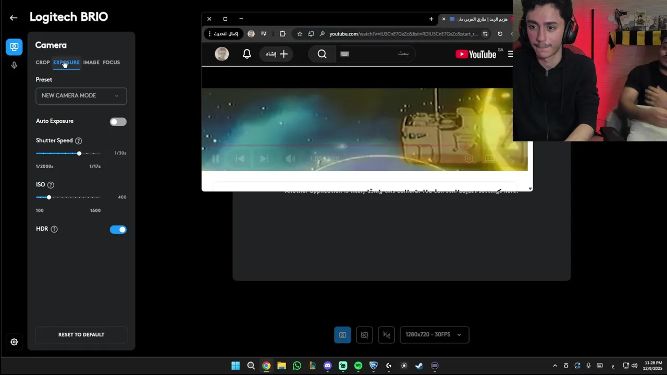The width and height of the screenshot is (667, 375).
Task: Switch to the IMAGE tab
Action: tap(91, 63)
